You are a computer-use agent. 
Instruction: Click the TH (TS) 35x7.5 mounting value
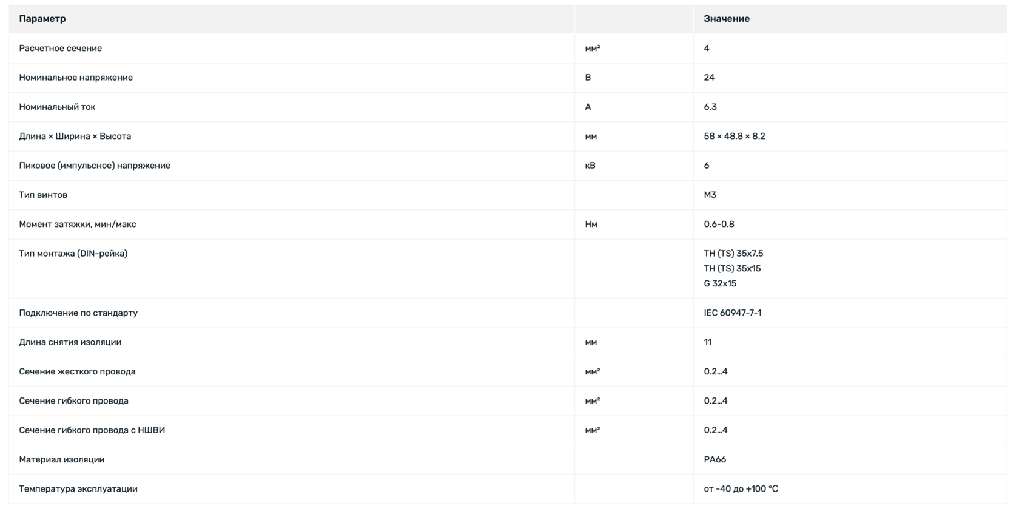pyautogui.click(x=733, y=254)
